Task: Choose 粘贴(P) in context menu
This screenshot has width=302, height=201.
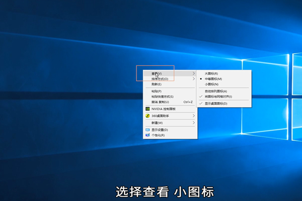Action: (x=170, y=91)
